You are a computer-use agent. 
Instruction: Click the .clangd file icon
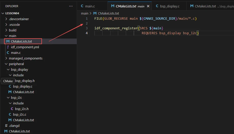click(x=6, y=126)
